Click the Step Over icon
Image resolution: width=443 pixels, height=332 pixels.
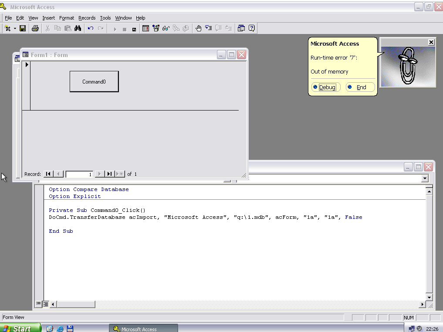tap(218, 28)
